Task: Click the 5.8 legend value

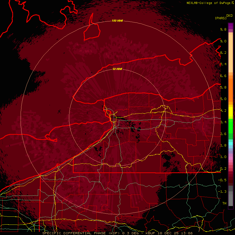Action: point(223,87)
